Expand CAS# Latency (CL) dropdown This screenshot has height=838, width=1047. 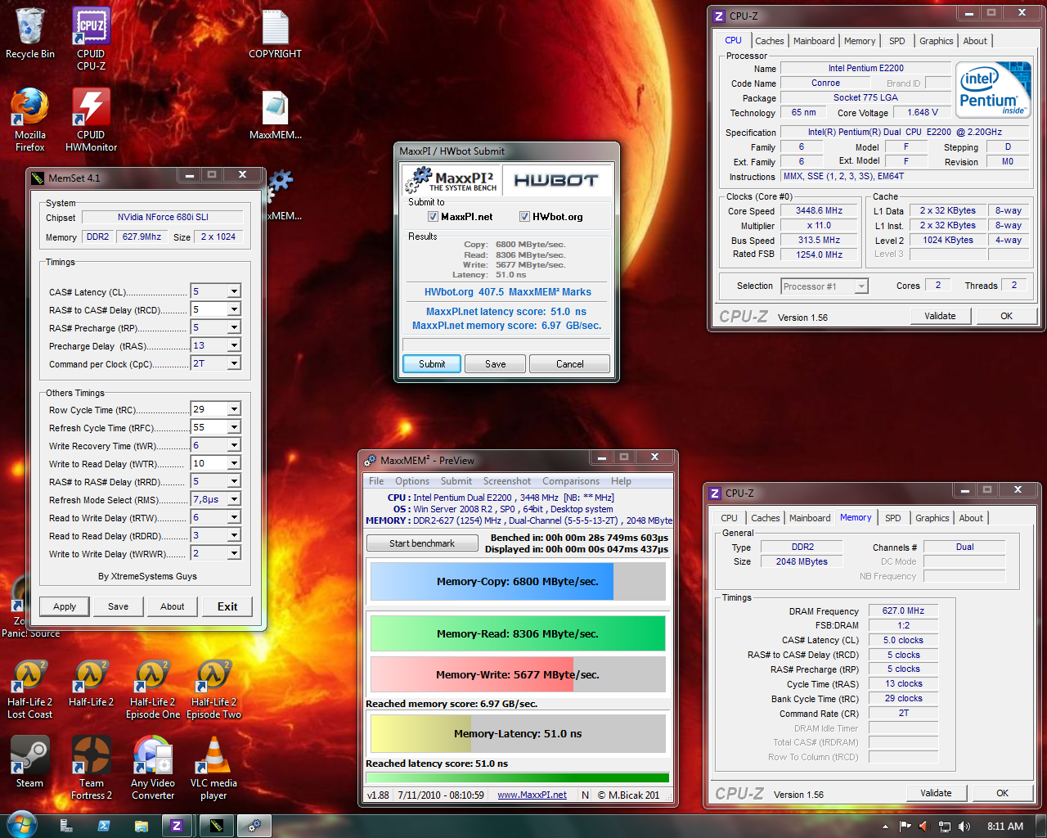234,291
